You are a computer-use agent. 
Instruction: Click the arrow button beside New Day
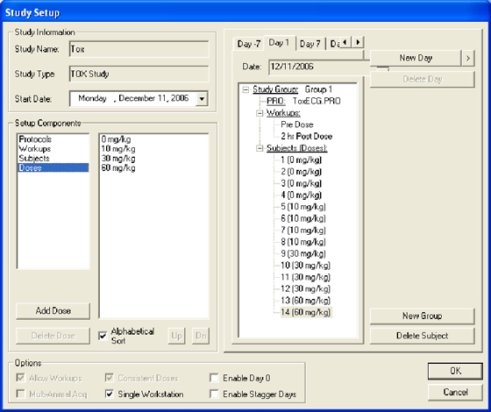(x=468, y=58)
